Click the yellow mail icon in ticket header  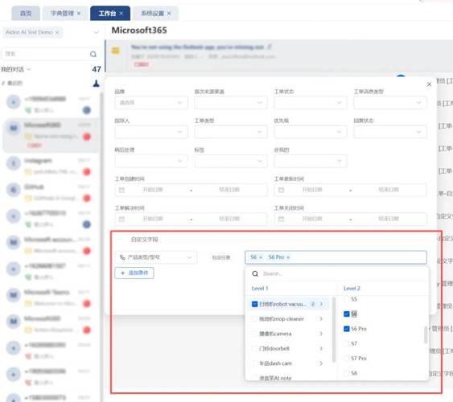(x=116, y=51)
